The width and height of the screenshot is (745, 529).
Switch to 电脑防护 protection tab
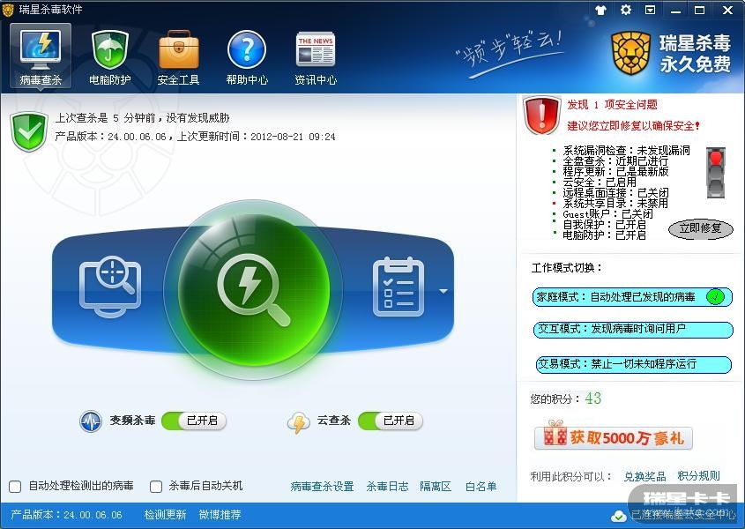tap(109, 57)
